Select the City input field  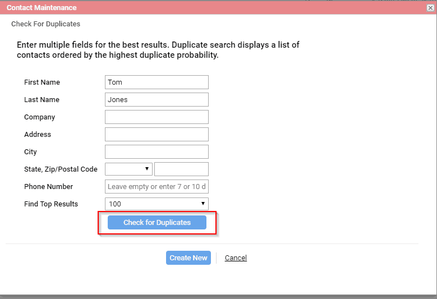coord(157,152)
